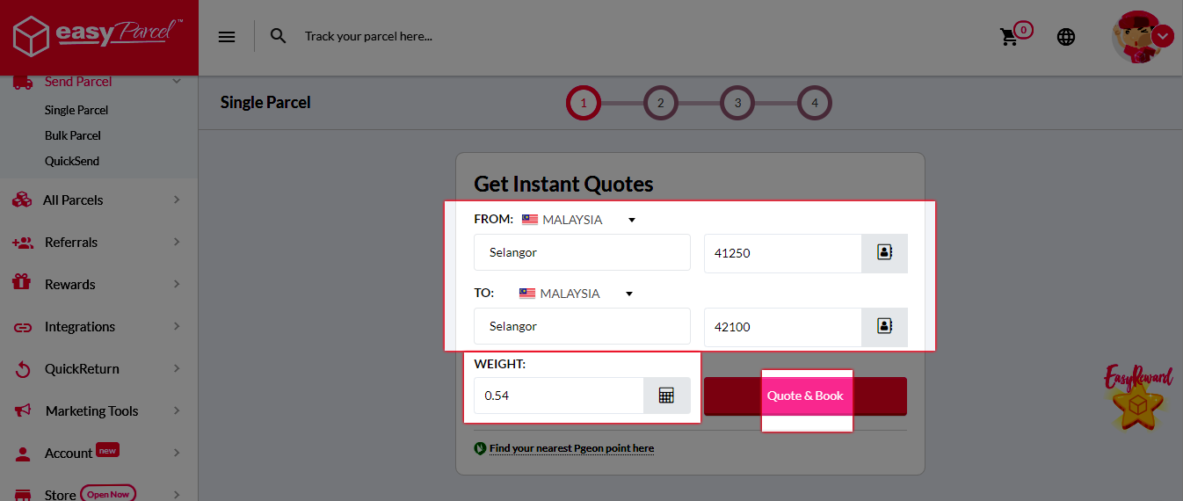The height and width of the screenshot is (501, 1183).
Task: Click the Account new badge
Action: coord(108,450)
